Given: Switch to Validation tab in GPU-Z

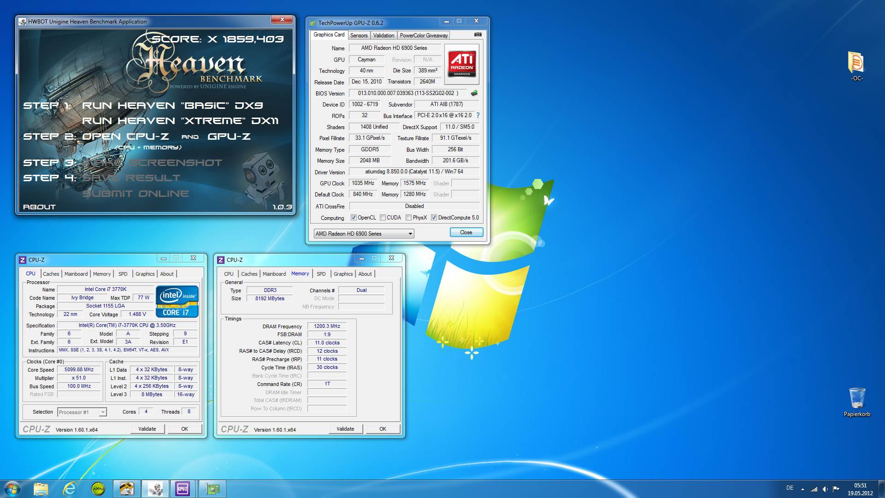Looking at the screenshot, I should tap(383, 36).
